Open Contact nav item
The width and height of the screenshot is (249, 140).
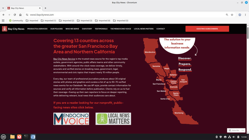(160, 29)
